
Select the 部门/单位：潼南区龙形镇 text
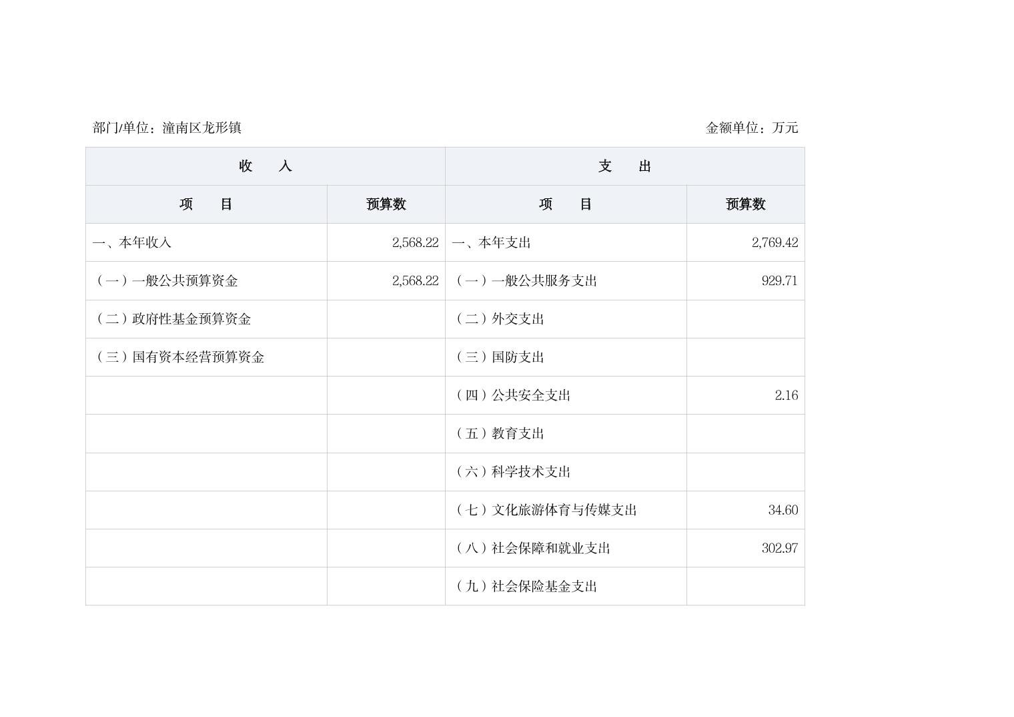(167, 128)
